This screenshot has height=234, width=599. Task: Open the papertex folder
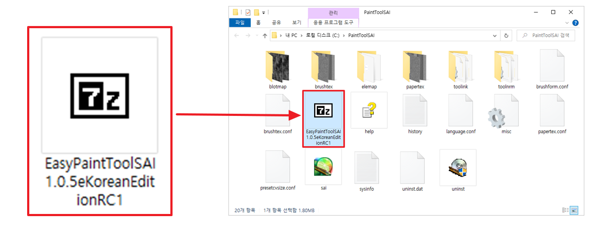coord(415,69)
